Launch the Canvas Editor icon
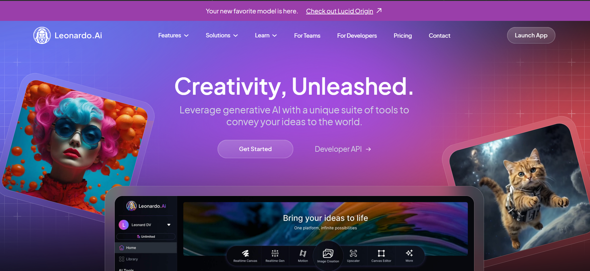 tap(381, 253)
